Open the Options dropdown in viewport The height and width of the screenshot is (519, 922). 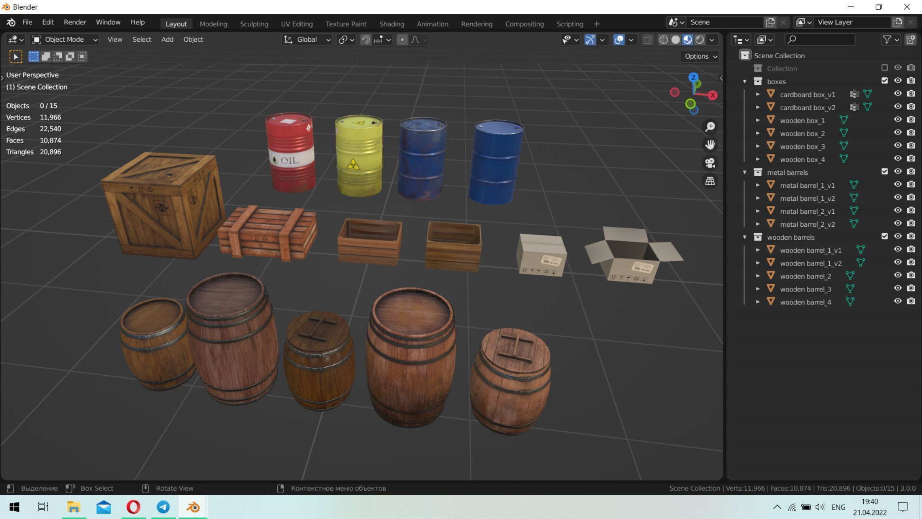click(701, 56)
